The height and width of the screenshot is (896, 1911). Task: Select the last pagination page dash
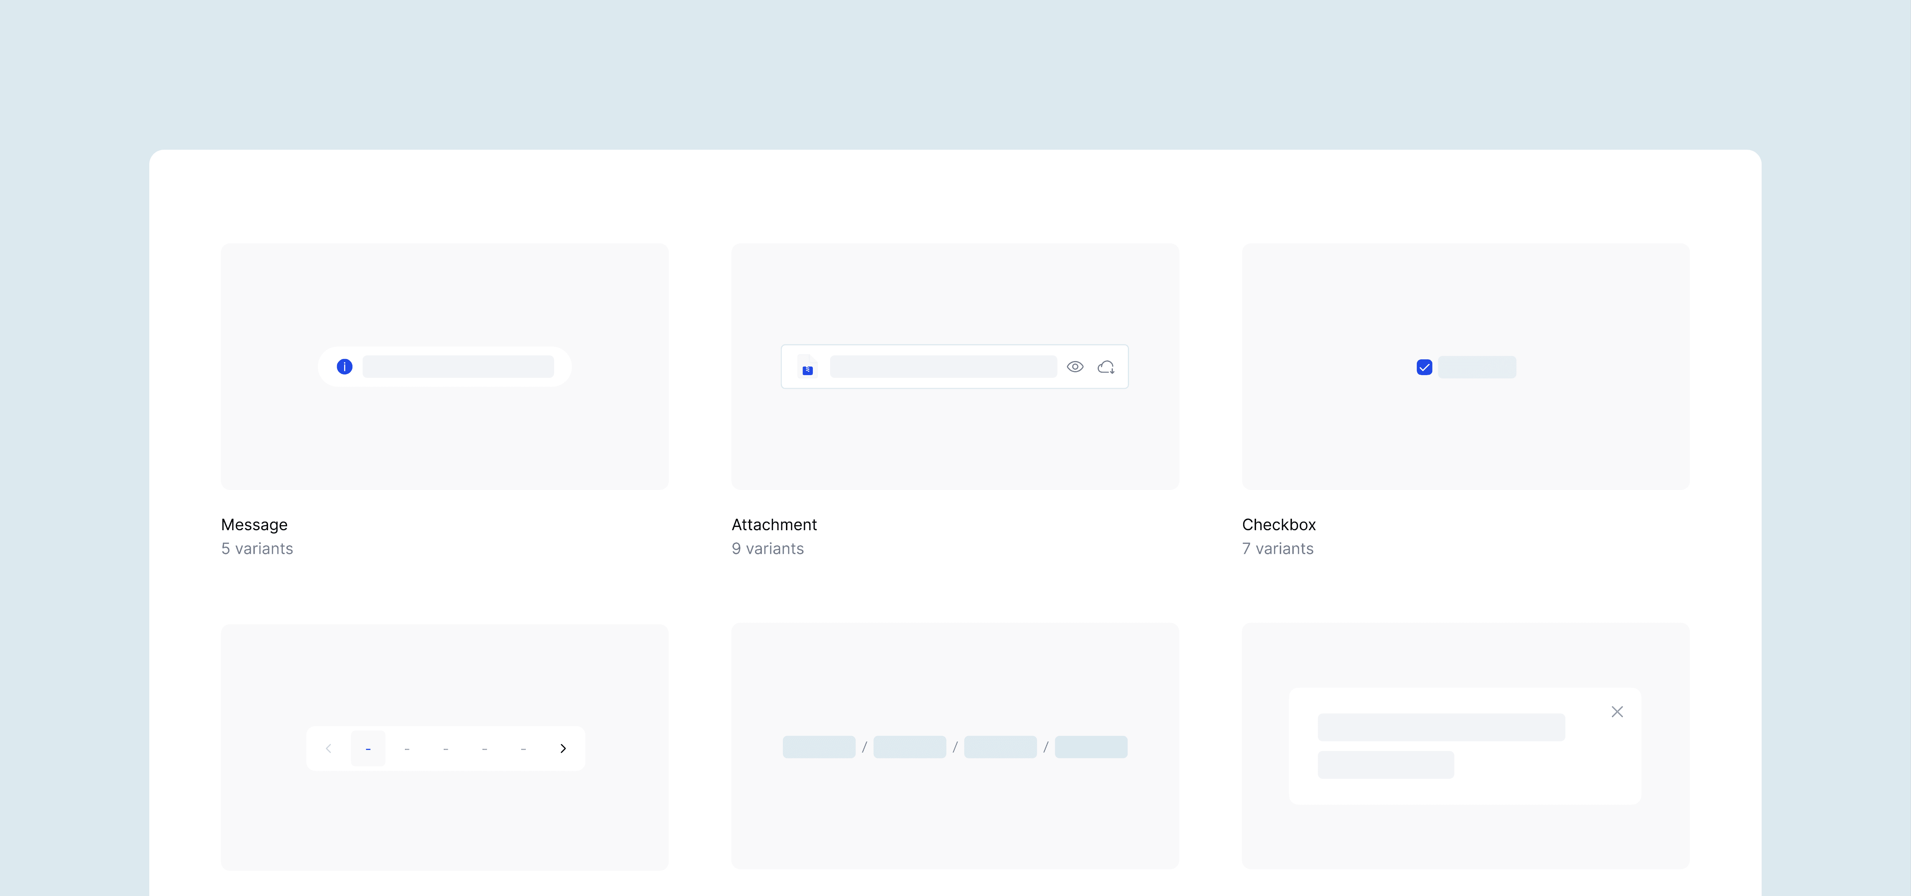click(x=523, y=748)
